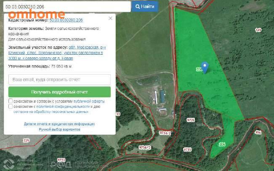Open политикой конфиденциальности link
Image resolution: width=274 pixels, height=171 pixels.
(63, 107)
